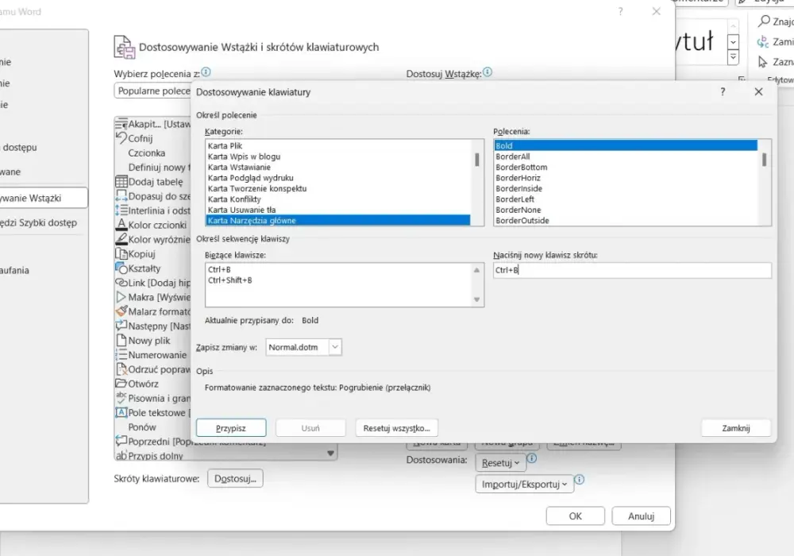Click help question mark in Word options window
The image size is (794, 556).
click(x=620, y=11)
